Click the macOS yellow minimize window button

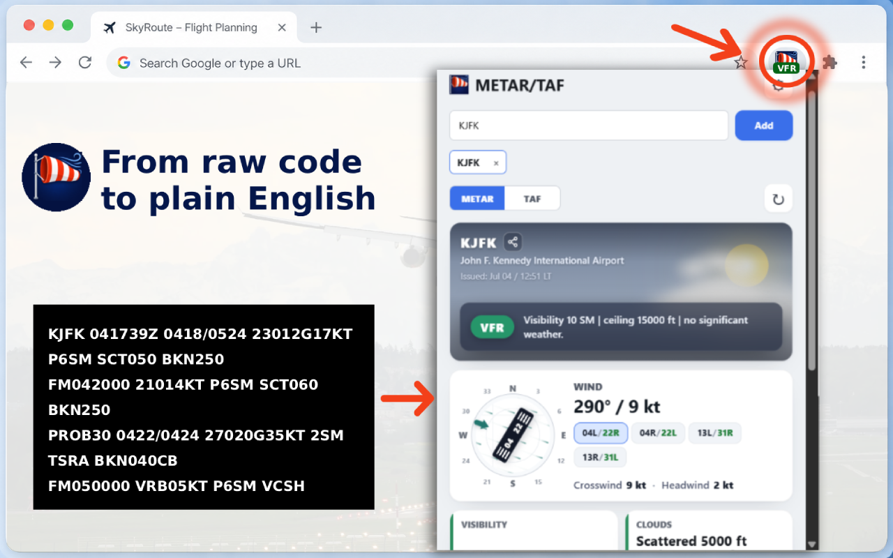pos(48,25)
